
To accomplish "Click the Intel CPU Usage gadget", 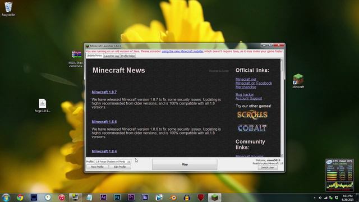I will coord(340,175).
